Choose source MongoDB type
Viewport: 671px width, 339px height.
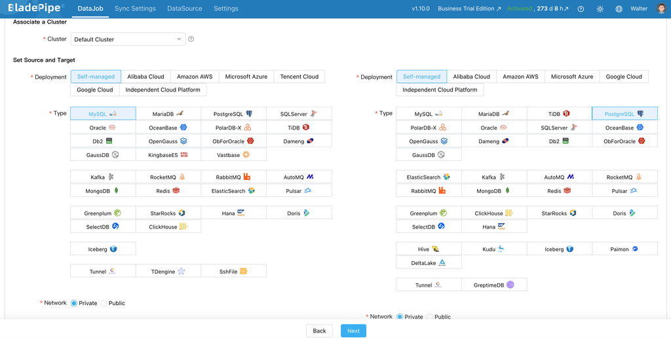(x=103, y=190)
